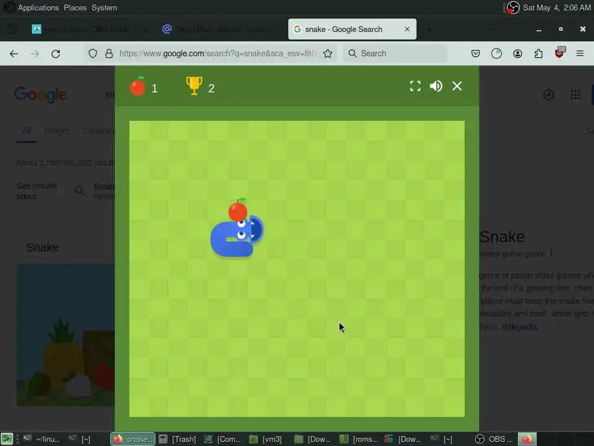Click the circular timer toolbar icon
The image size is (594, 446).
point(497,53)
